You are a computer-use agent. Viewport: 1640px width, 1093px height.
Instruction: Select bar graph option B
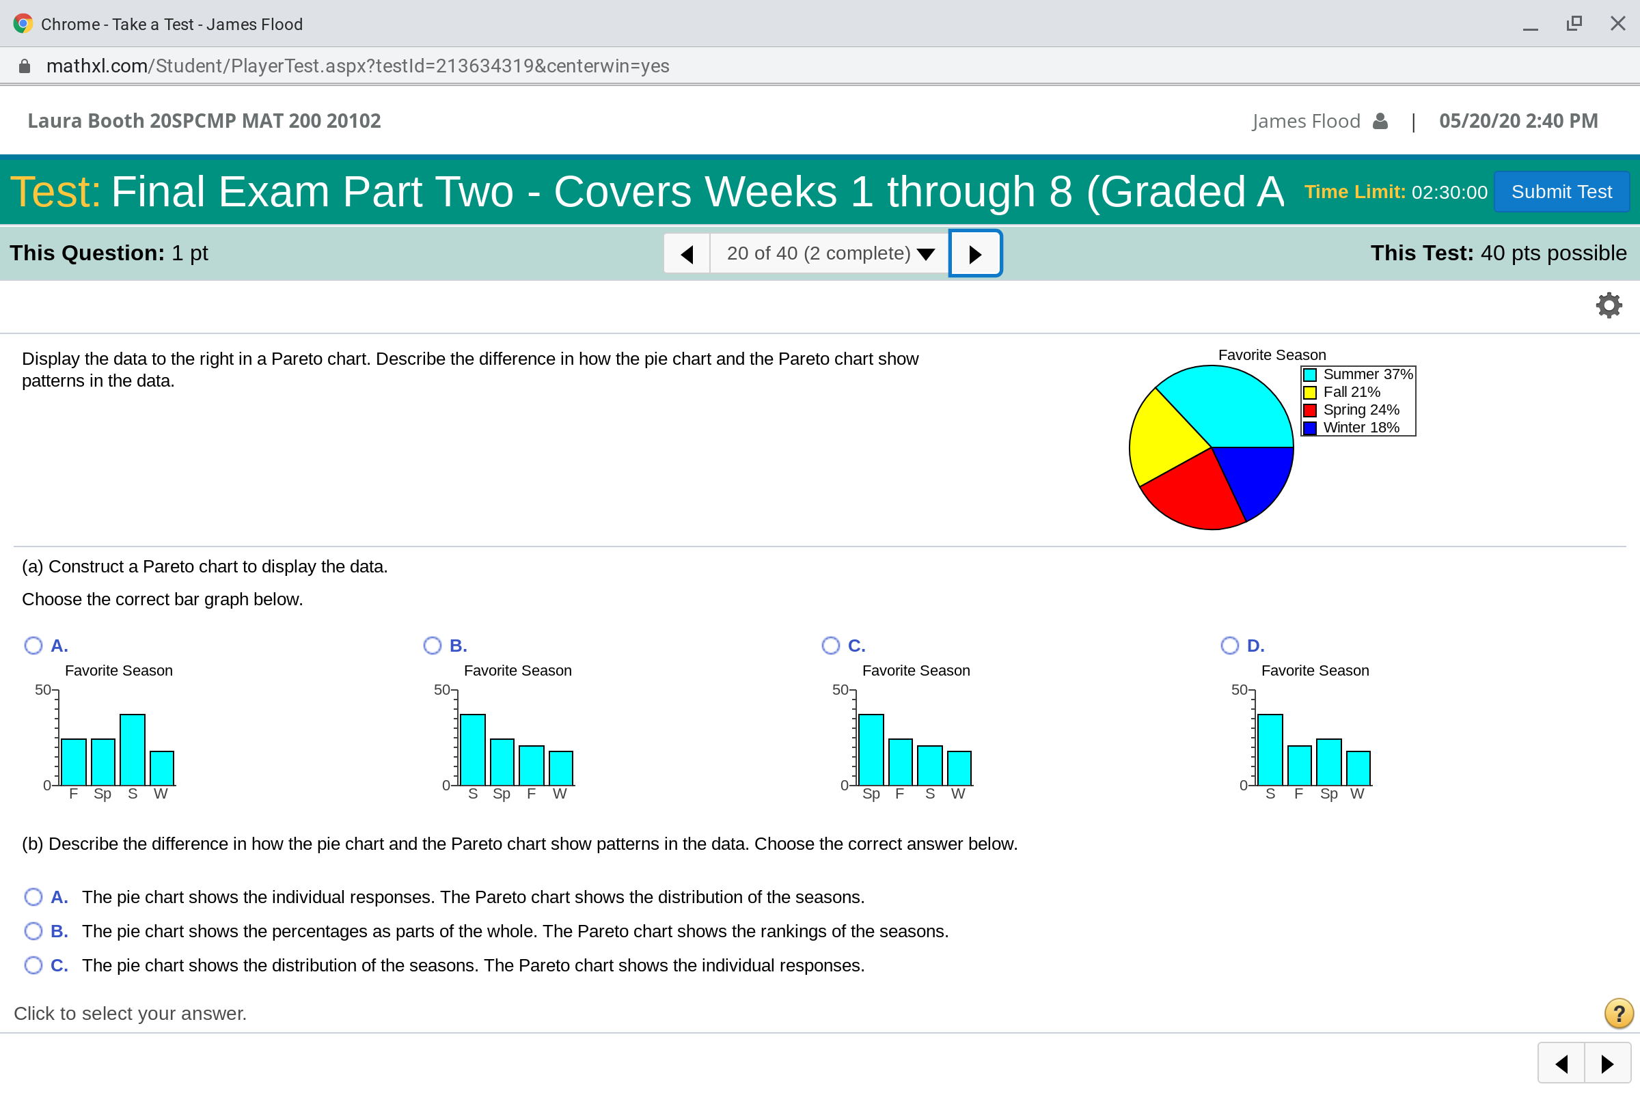433,646
